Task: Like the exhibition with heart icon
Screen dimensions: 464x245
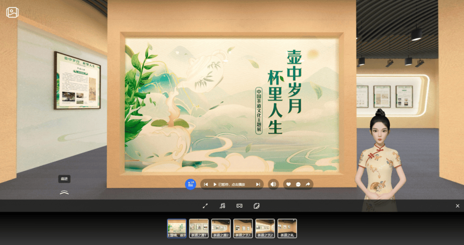Action: (x=289, y=184)
